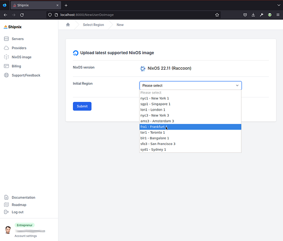
Task: Choose syd1 - Sydney 1 option
Action: click(190, 150)
